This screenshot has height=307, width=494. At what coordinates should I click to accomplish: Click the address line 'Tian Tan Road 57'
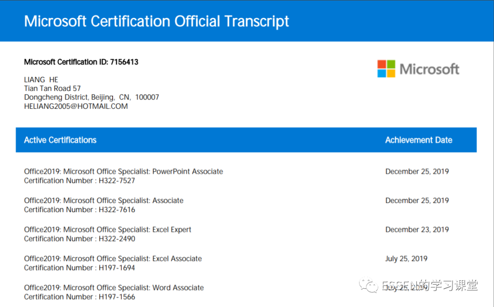[52, 88]
